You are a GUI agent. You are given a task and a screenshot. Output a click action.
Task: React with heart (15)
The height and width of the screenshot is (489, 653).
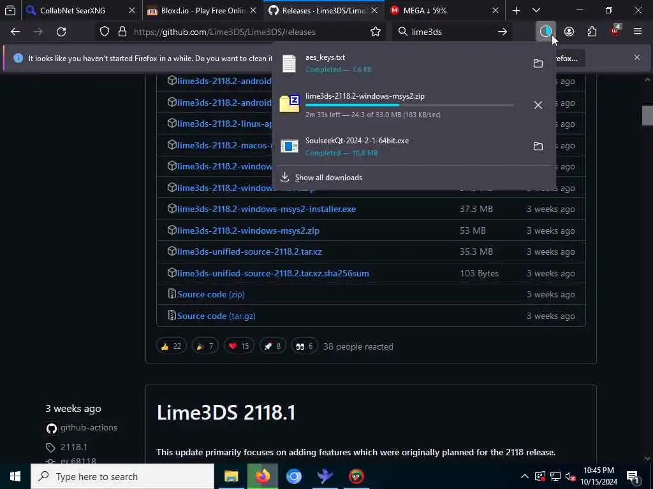coord(238,346)
